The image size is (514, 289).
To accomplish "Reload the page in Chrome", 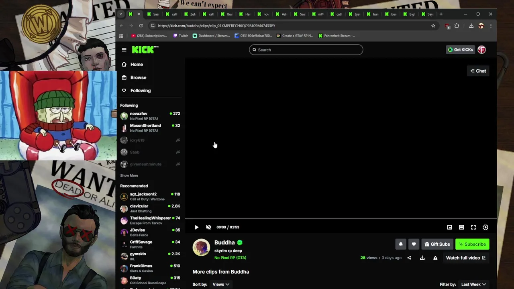I will point(141,26).
